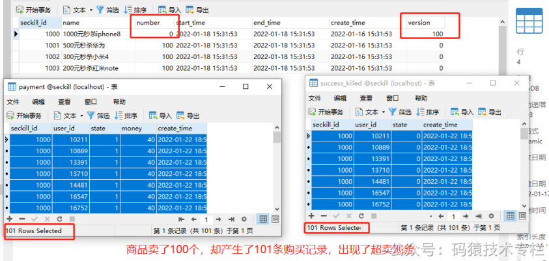
Task: Click 排序 sort icon in success_killed window
Action: pyautogui.click(x=428, y=112)
